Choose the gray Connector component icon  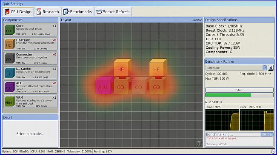tap(9, 58)
